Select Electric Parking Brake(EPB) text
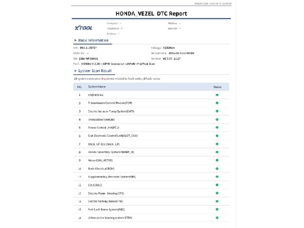The image size is (304, 228). click(x=105, y=201)
